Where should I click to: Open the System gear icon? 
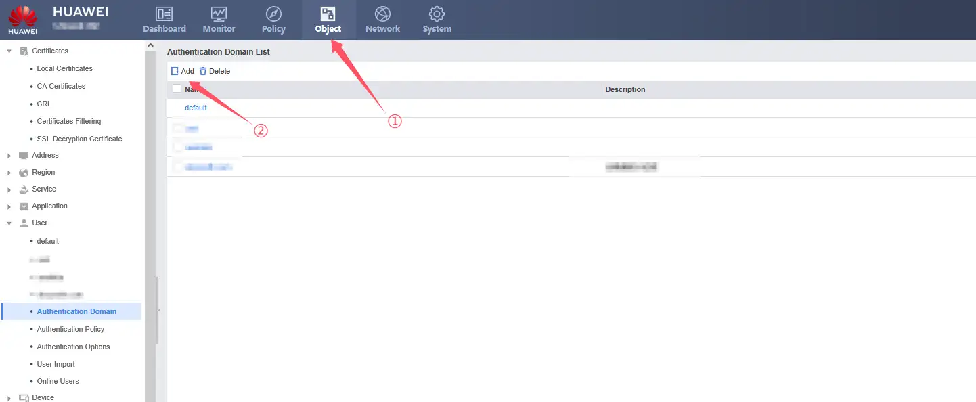point(437,14)
